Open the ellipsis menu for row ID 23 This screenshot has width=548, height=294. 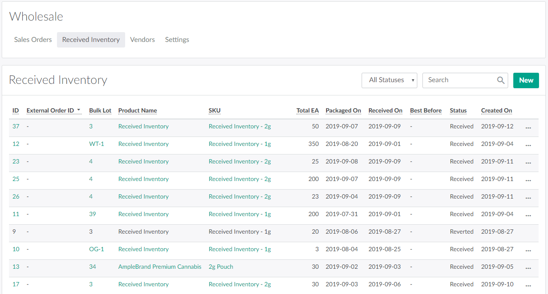528,162
